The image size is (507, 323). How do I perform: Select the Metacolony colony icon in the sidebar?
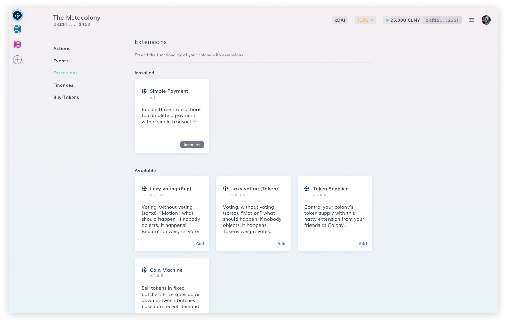point(17,15)
